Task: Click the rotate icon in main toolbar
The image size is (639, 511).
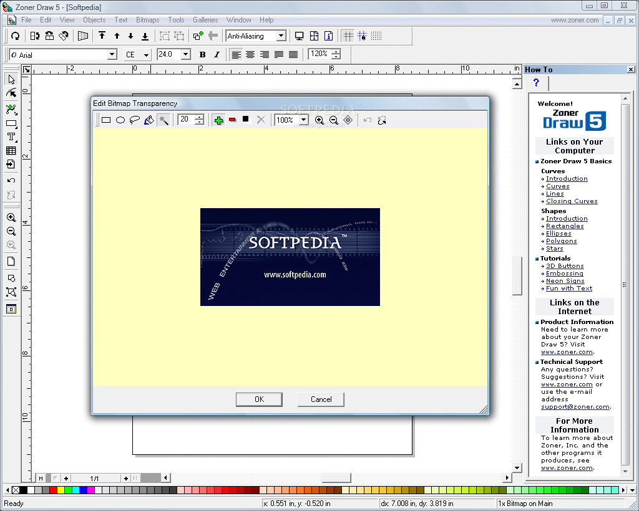Action: (16, 36)
